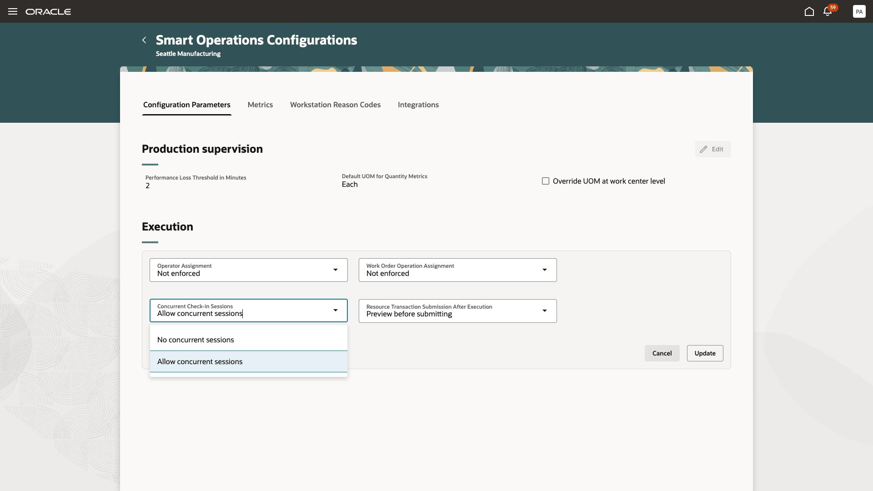Open the PA user profile avatar
The image size is (873, 491).
tap(859, 11)
